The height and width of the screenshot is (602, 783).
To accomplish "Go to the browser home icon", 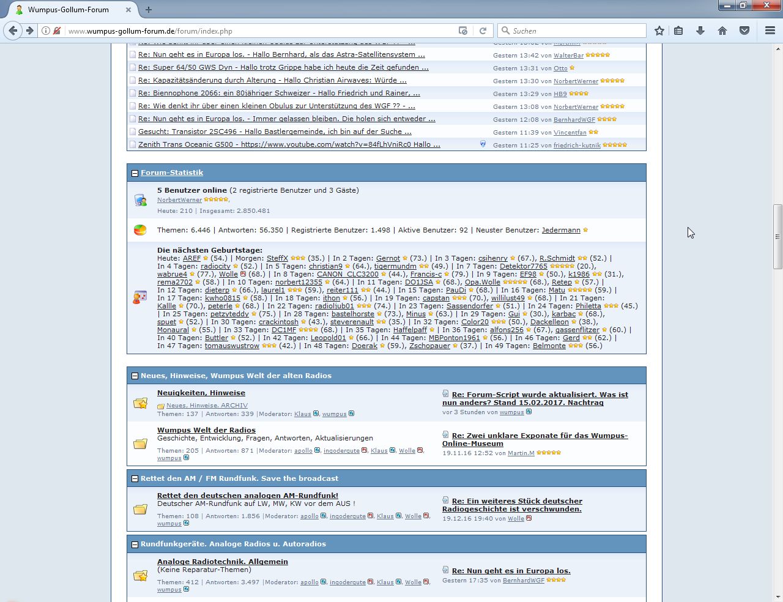I will click(722, 31).
